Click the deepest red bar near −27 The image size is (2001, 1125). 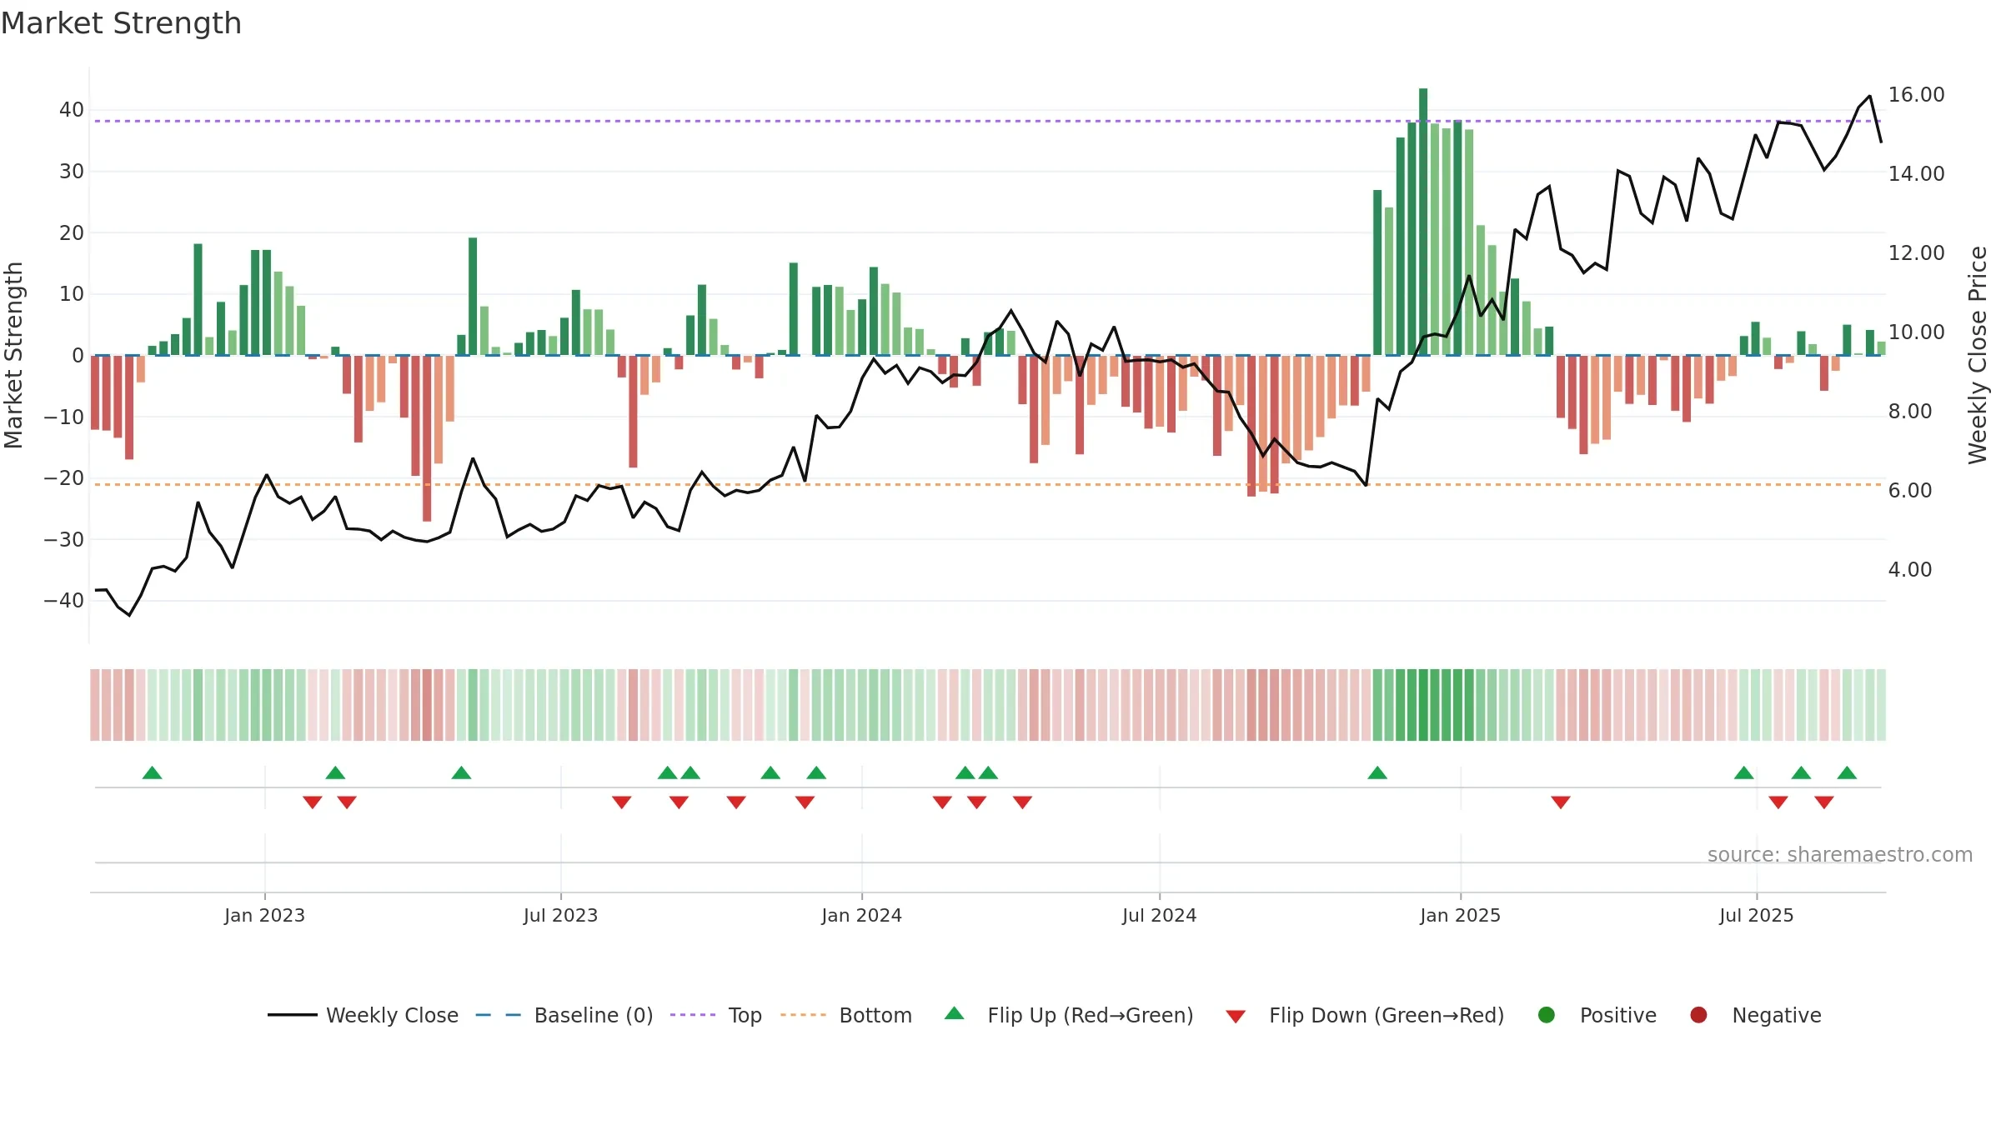427,438
